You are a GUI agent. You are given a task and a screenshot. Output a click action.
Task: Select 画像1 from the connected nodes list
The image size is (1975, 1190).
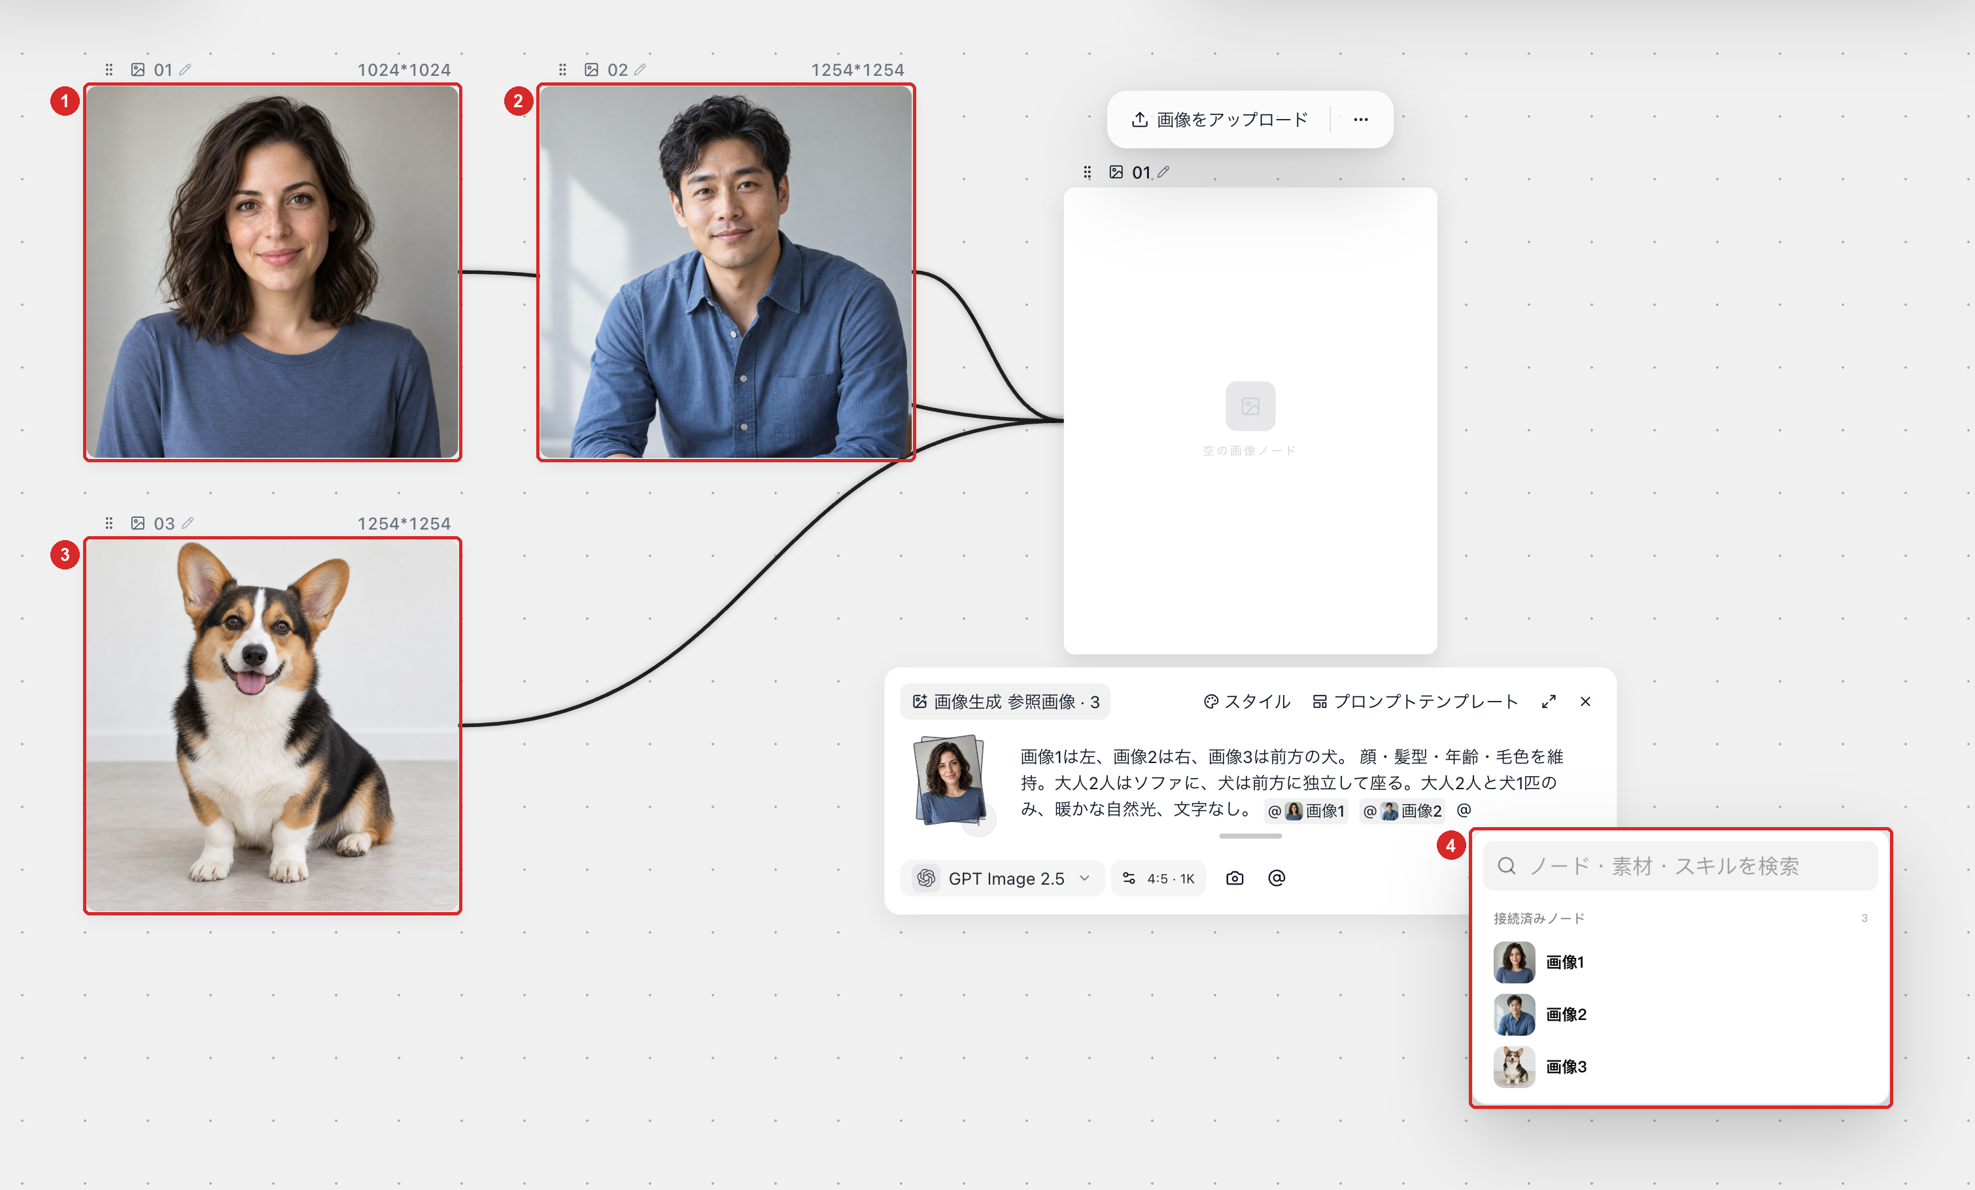(x=1680, y=962)
